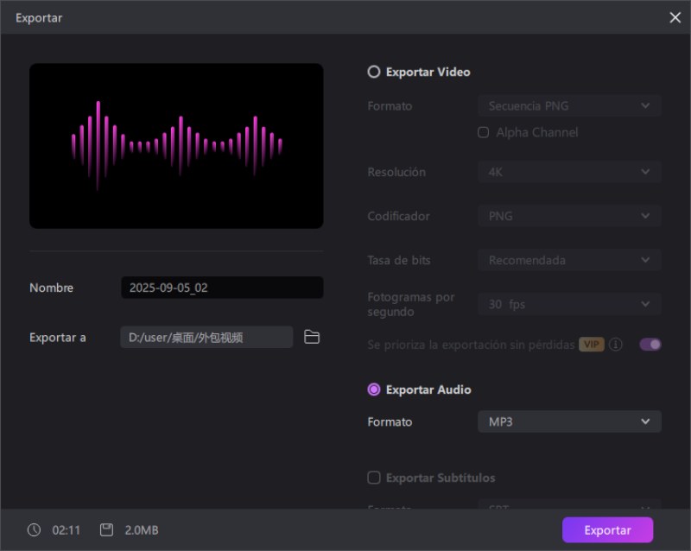Image resolution: width=691 pixels, height=551 pixels.
Task: Open the audio Formato MP3 dropdown
Action: pos(569,421)
